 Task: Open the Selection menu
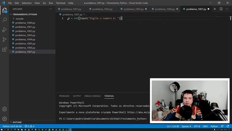click(26, 3)
